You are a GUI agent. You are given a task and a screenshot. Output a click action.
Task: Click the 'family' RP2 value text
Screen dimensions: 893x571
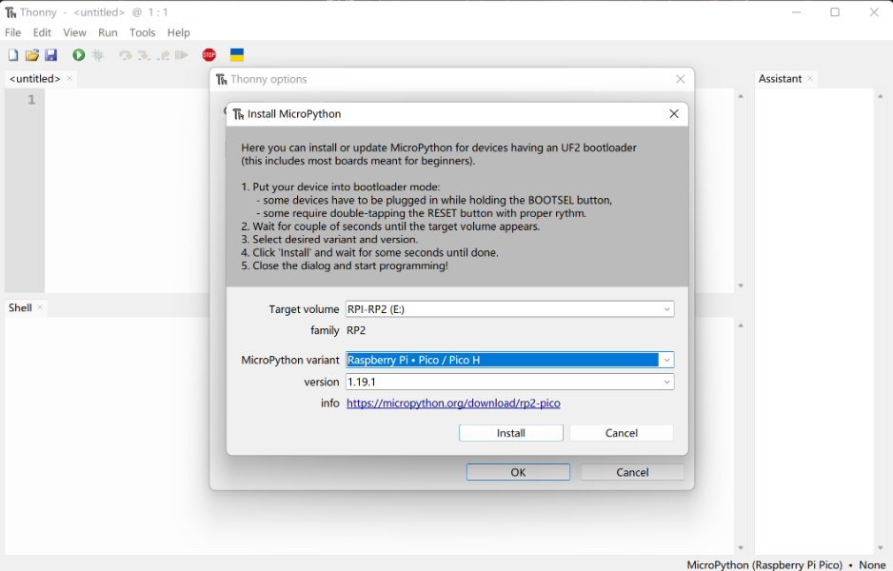356,330
